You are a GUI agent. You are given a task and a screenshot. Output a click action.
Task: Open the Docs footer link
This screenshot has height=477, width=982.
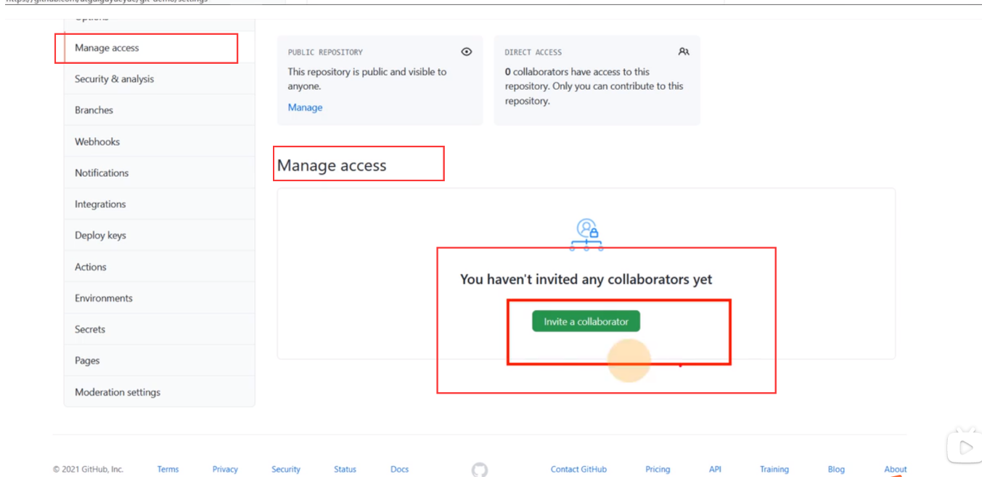point(399,469)
